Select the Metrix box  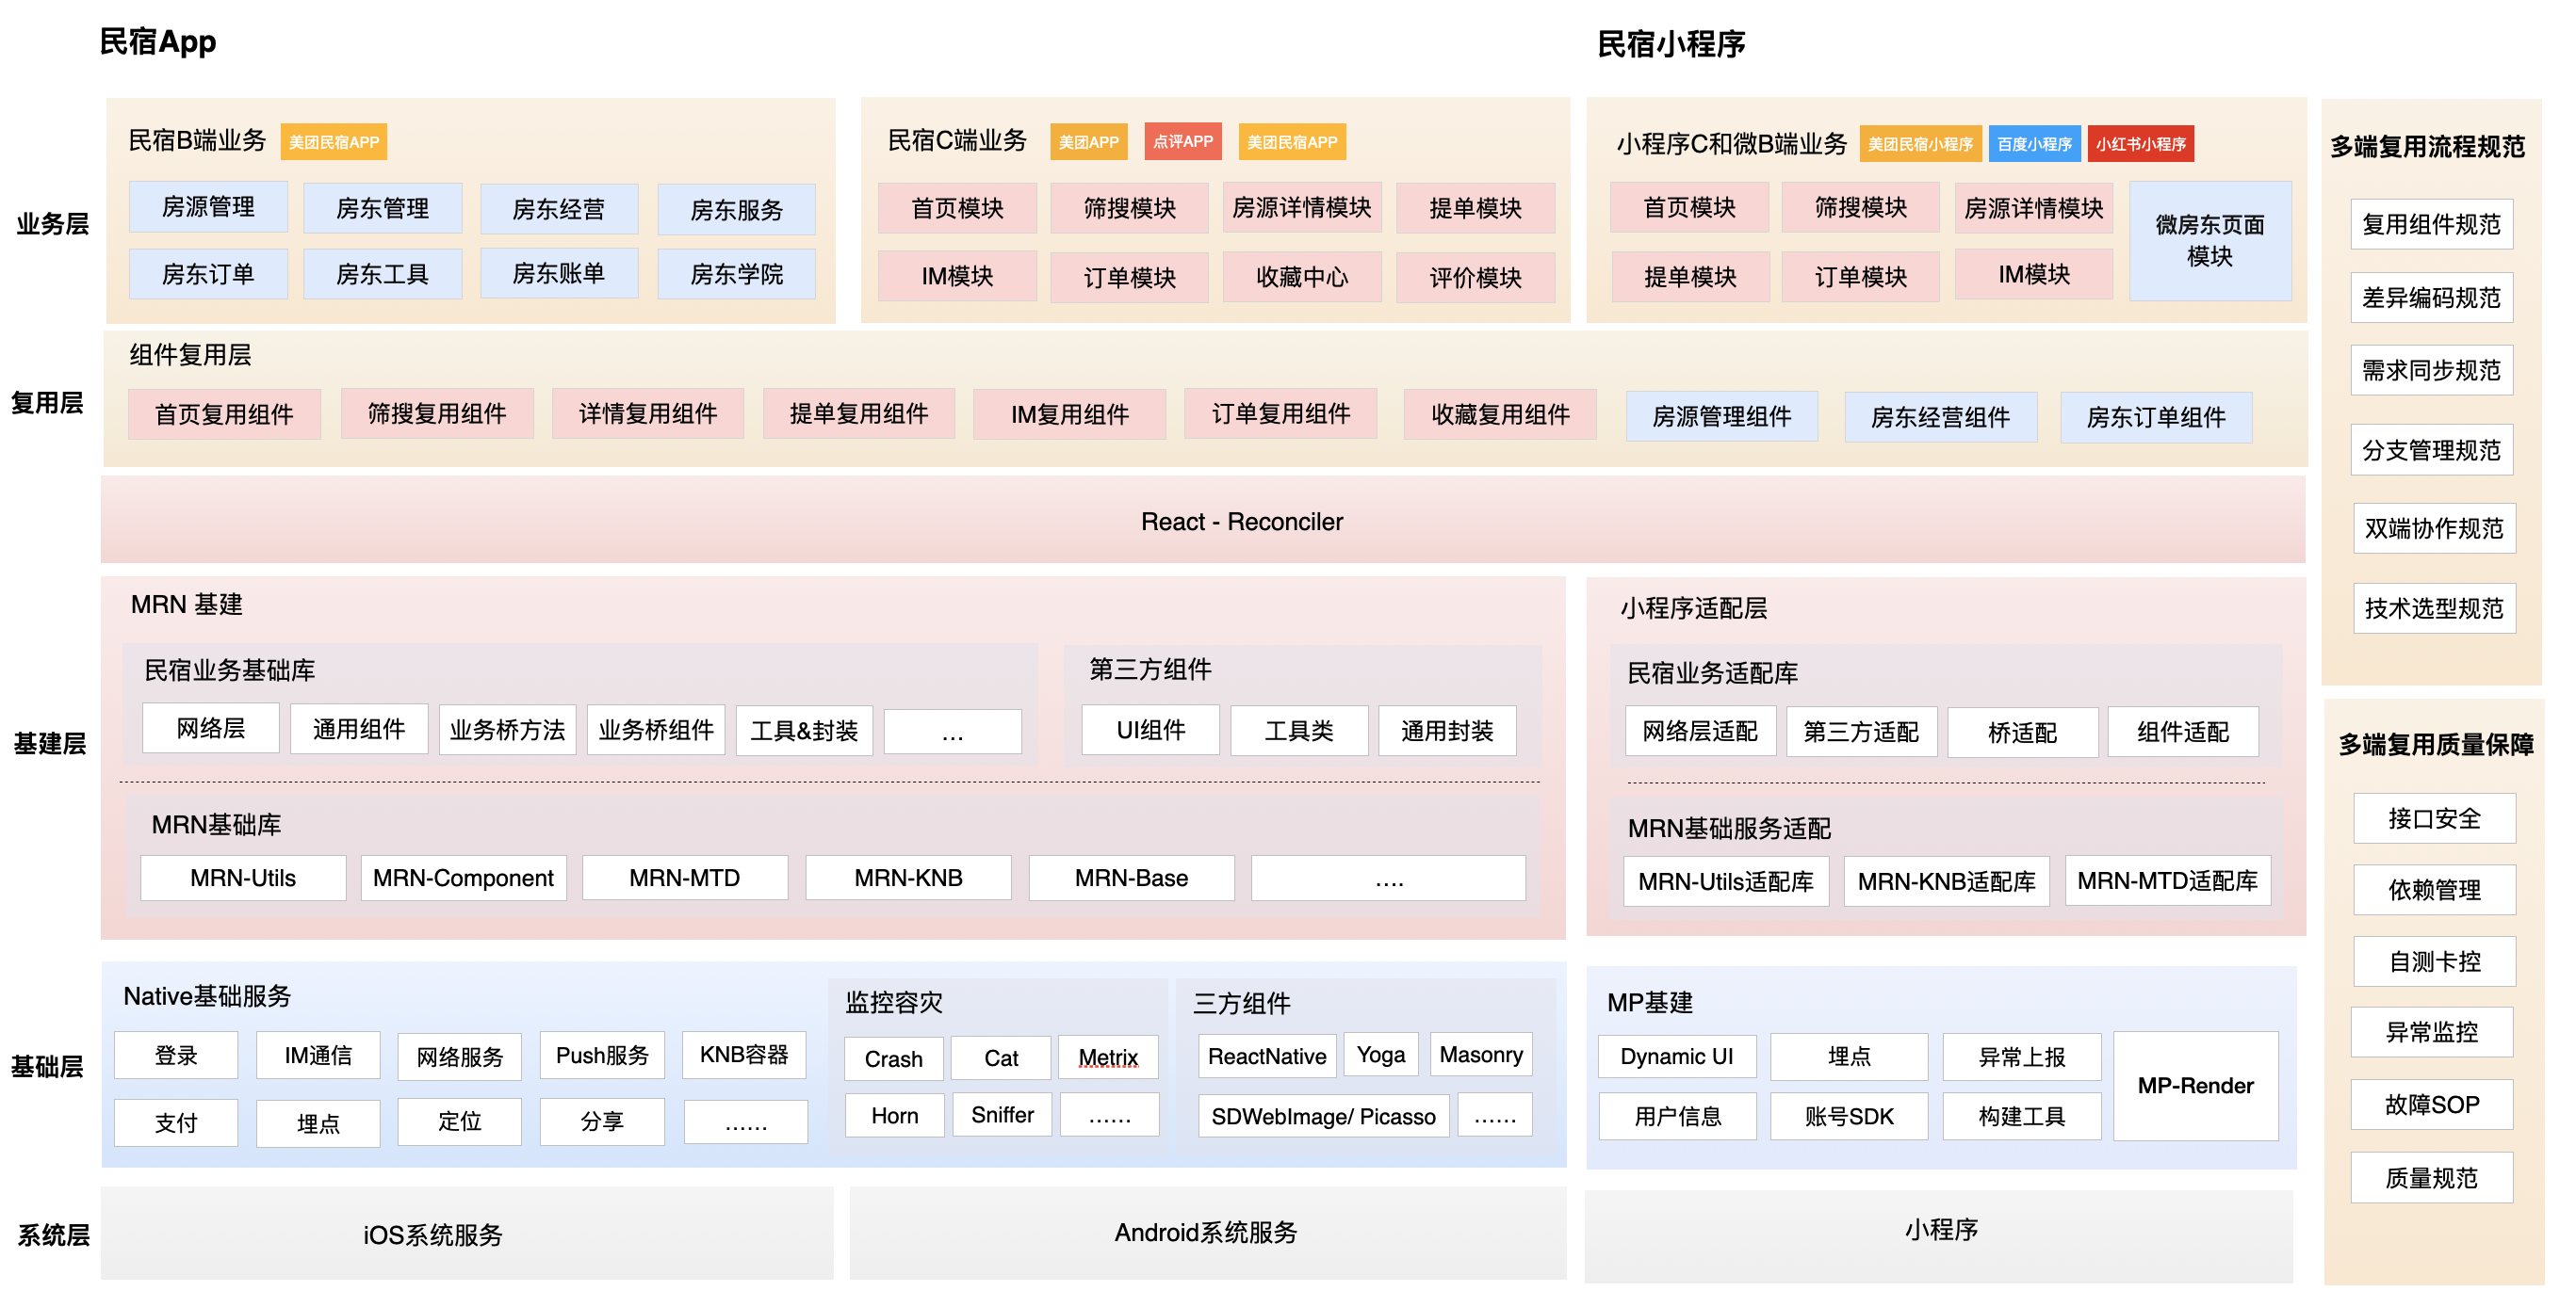click(1108, 1057)
